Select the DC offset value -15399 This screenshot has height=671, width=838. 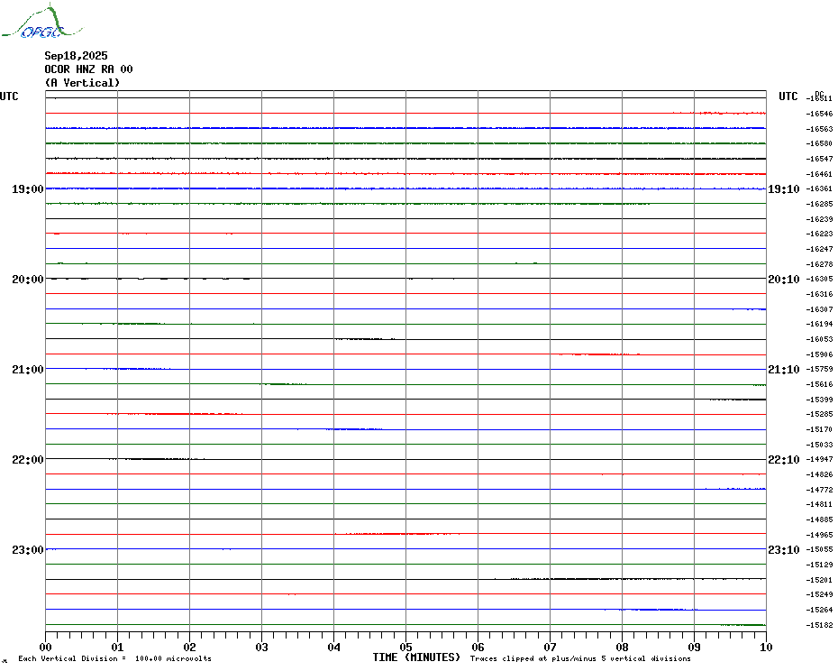[819, 400]
